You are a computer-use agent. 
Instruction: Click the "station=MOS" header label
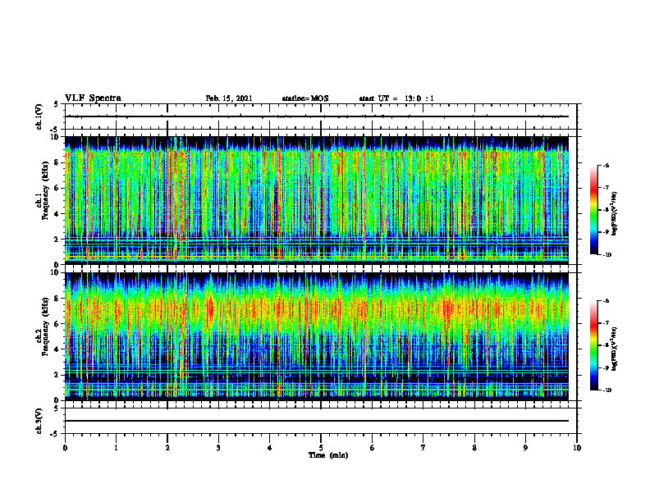click(x=305, y=98)
